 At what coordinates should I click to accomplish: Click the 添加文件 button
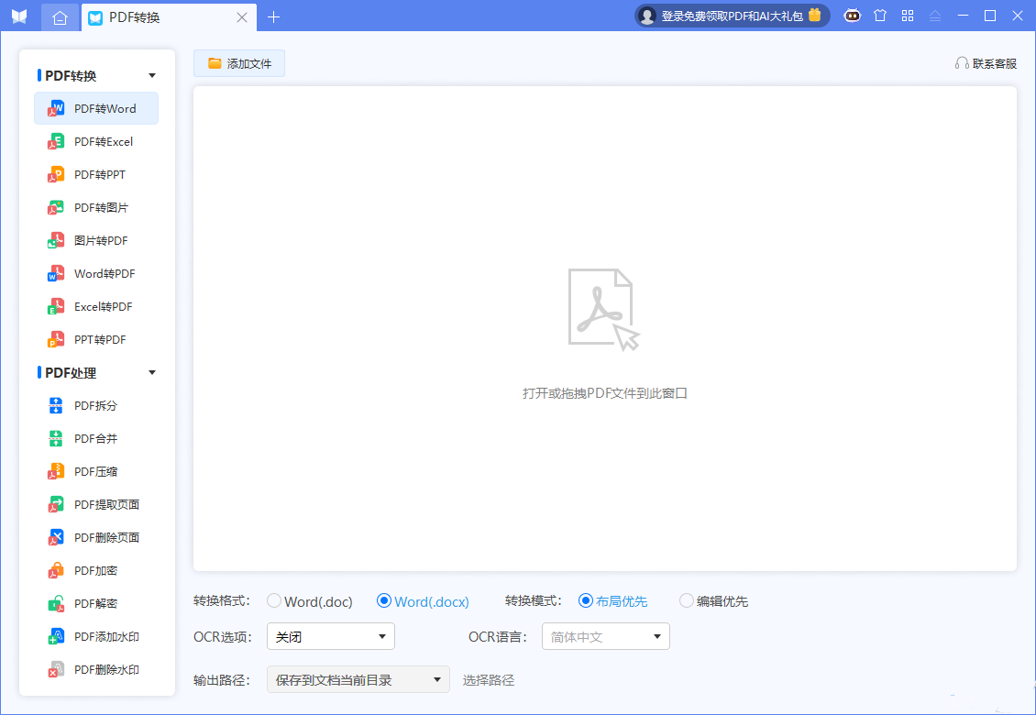coord(239,63)
